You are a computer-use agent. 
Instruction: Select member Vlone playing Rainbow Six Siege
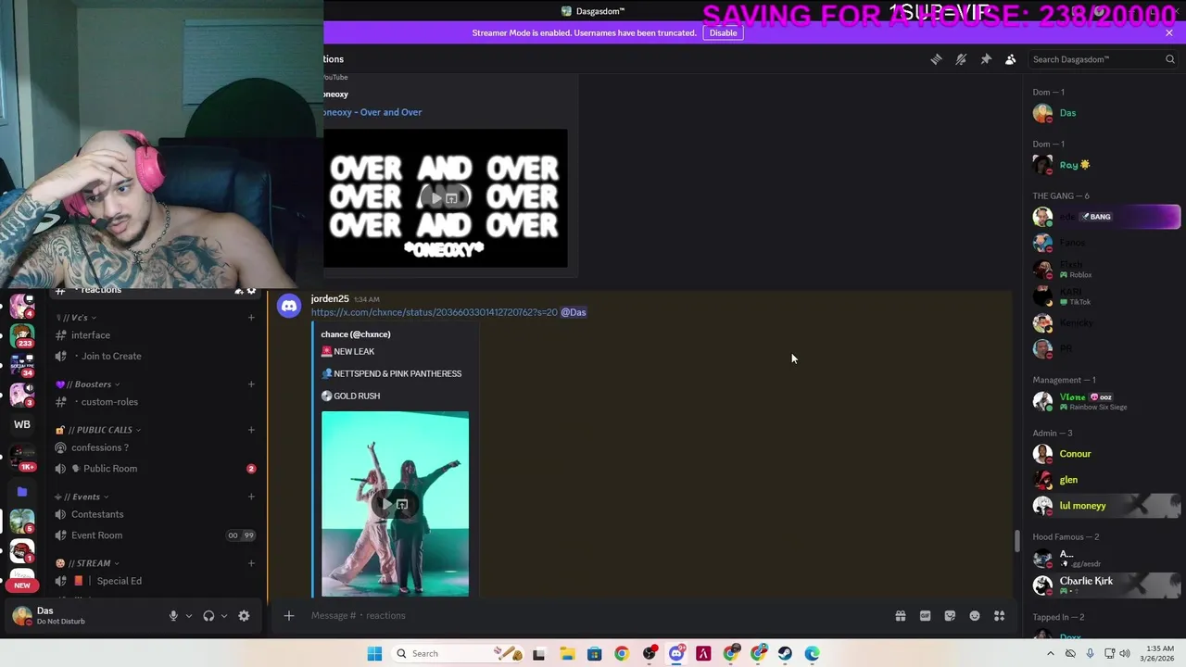pyautogui.click(x=1104, y=401)
